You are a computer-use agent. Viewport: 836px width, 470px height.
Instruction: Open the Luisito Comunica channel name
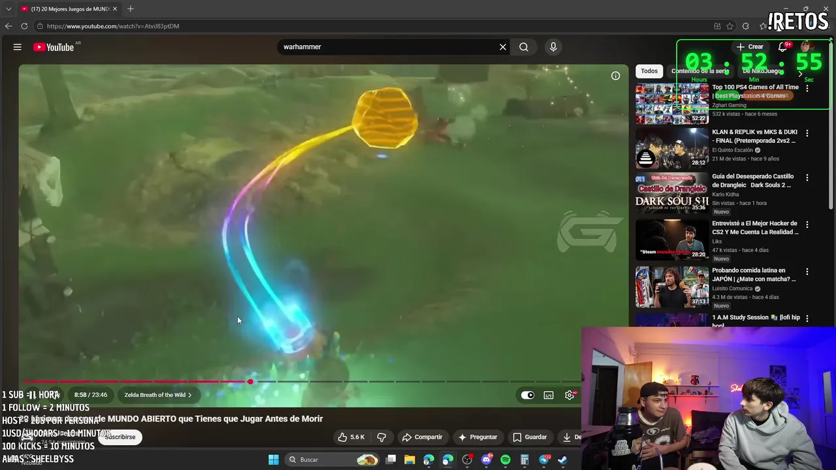point(733,289)
